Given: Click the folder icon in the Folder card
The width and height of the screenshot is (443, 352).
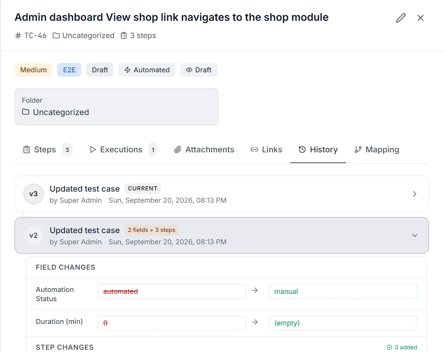Looking at the screenshot, I should [x=26, y=112].
